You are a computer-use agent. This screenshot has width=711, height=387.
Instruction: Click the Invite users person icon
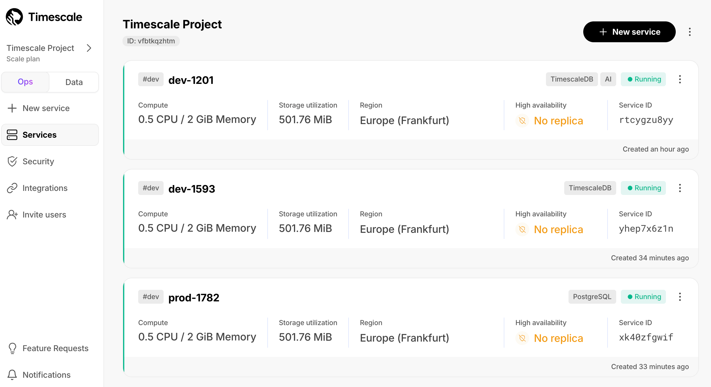[x=12, y=215]
